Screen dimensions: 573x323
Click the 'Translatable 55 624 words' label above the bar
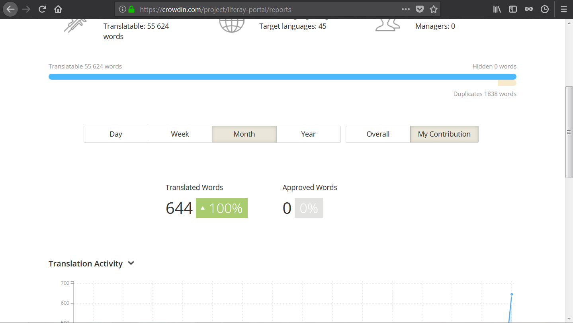click(85, 67)
